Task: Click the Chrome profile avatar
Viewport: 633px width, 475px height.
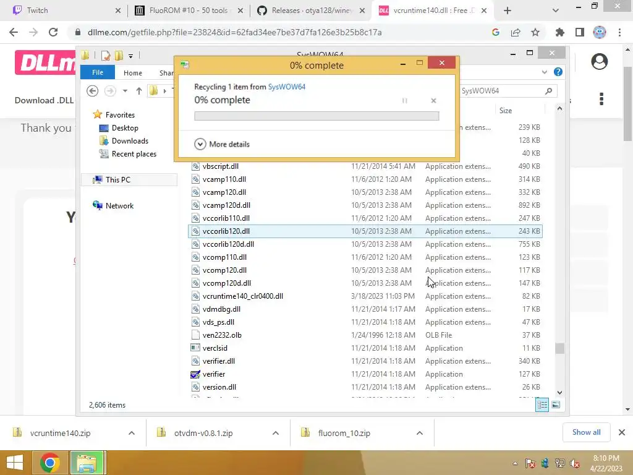Action: pyautogui.click(x=600, y=32)
